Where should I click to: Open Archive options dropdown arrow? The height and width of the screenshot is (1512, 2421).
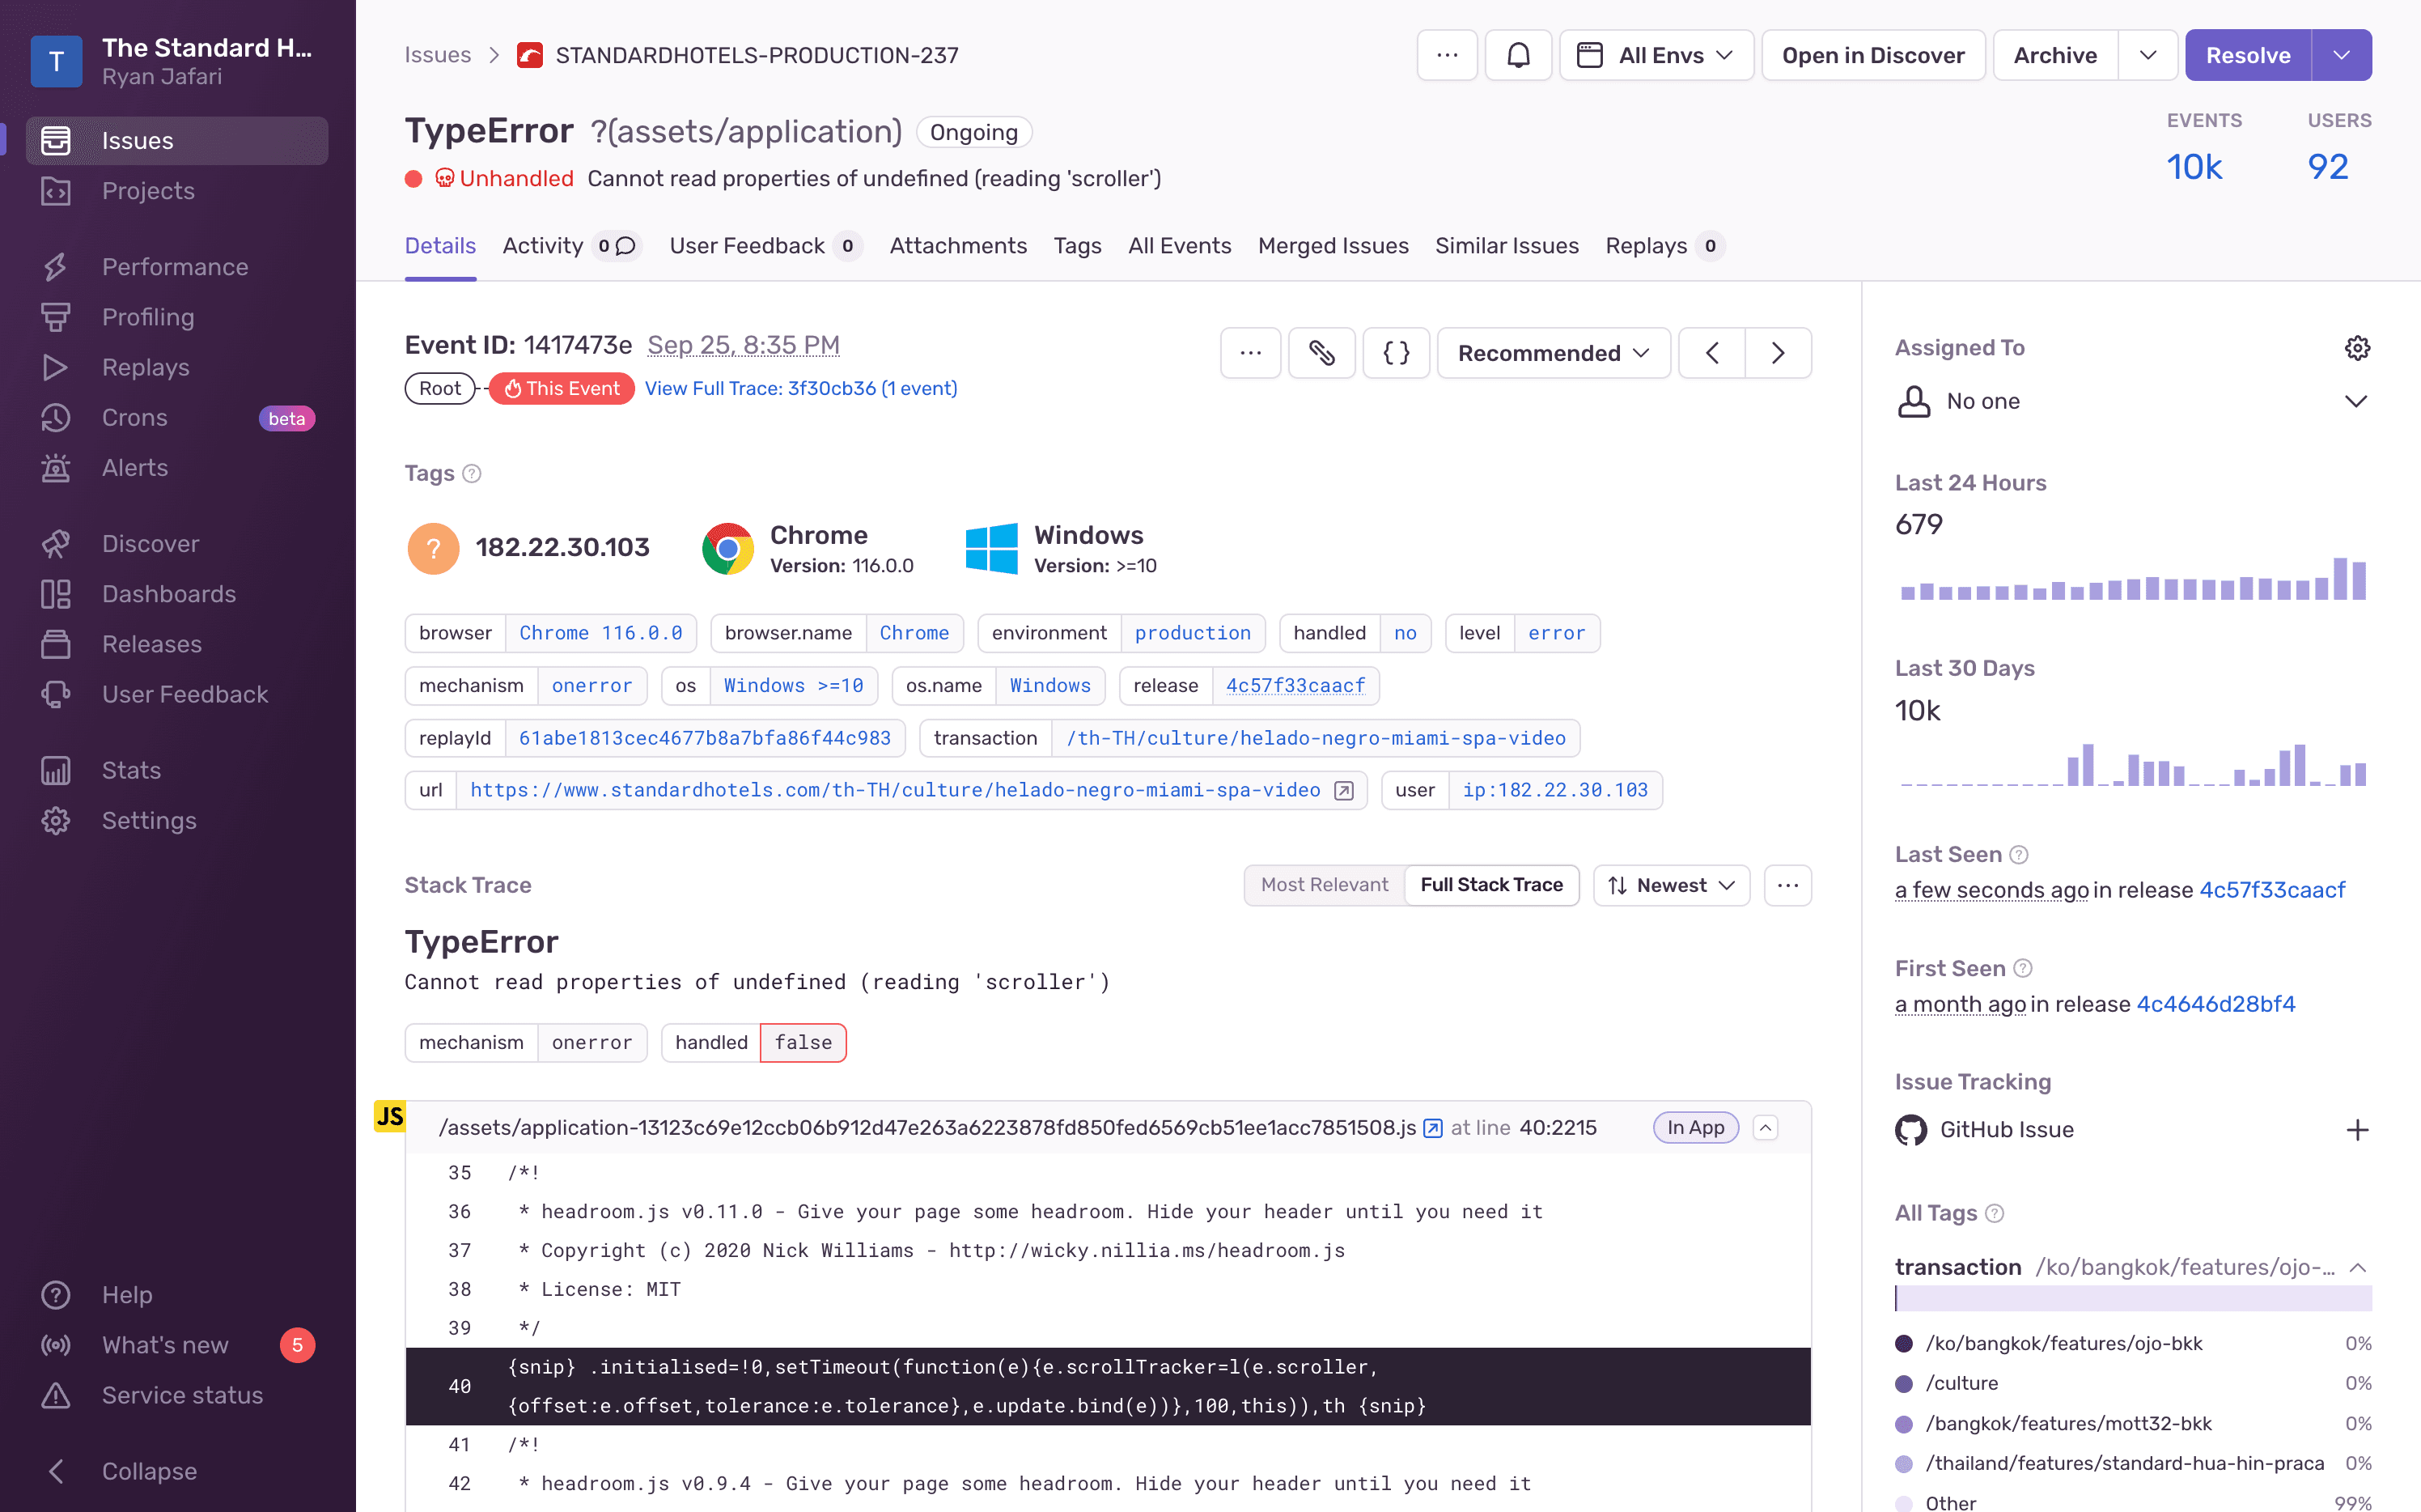click(2148, 55)
